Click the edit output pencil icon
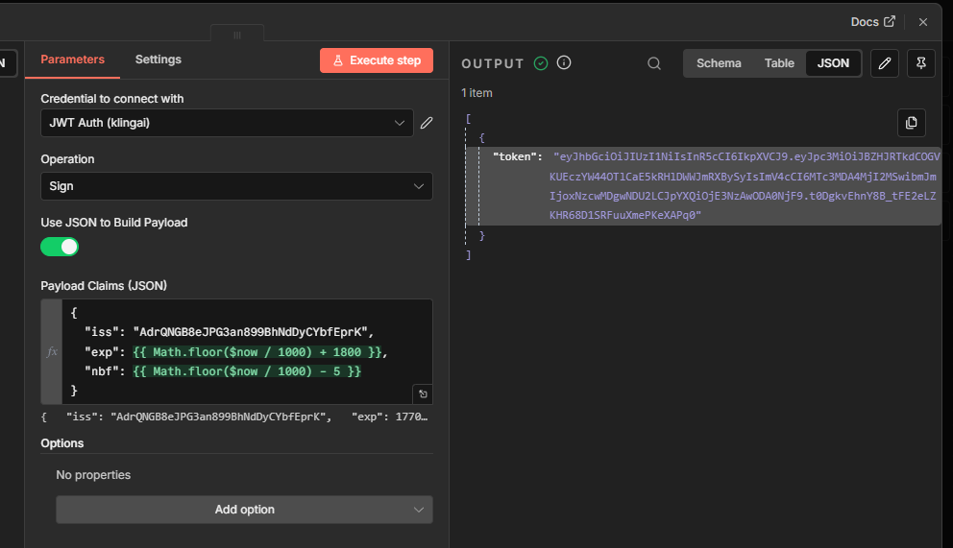 pos(885,63)
